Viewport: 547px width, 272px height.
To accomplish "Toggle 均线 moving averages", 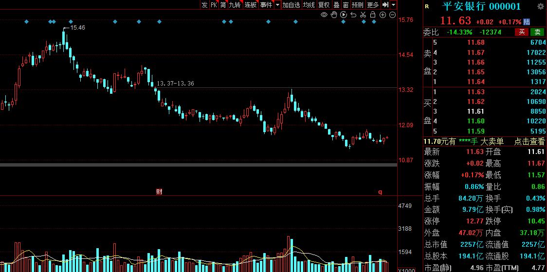I will [309, 5].
